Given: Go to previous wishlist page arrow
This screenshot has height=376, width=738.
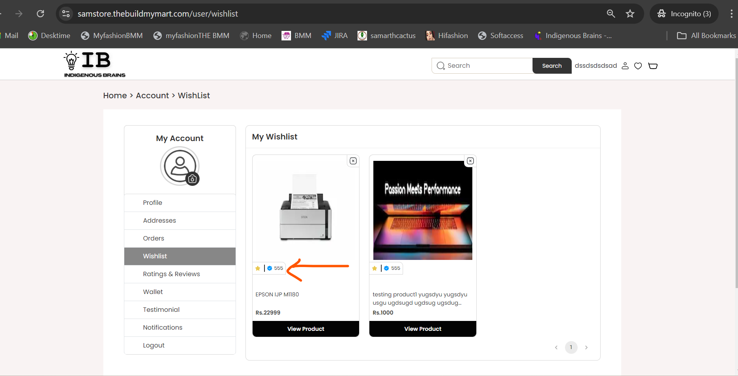Looking at the screenshot, I should click(556, 347).
